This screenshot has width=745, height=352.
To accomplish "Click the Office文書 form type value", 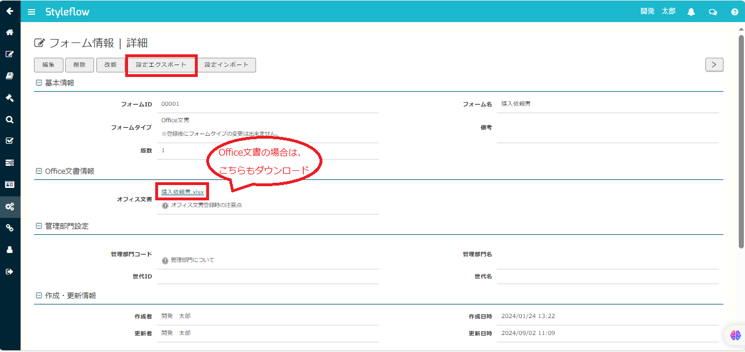I will click(176, 121).
